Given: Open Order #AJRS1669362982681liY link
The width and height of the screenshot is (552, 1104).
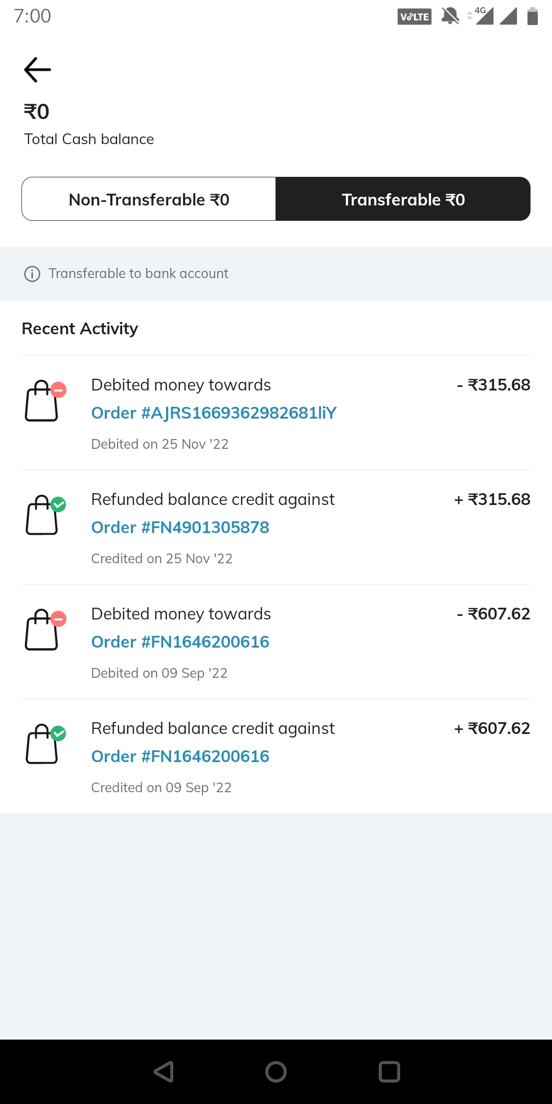Looking at the screenshot, I should 214,413.
